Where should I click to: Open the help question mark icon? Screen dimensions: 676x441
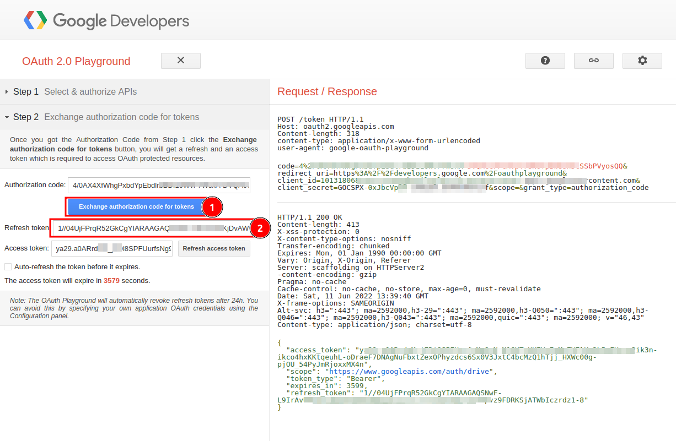point(545,61)
